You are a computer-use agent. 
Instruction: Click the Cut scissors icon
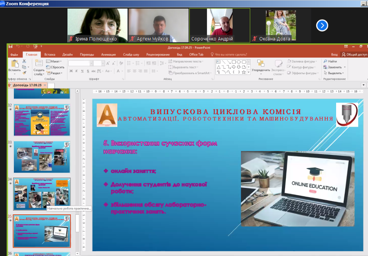point(25,61)
